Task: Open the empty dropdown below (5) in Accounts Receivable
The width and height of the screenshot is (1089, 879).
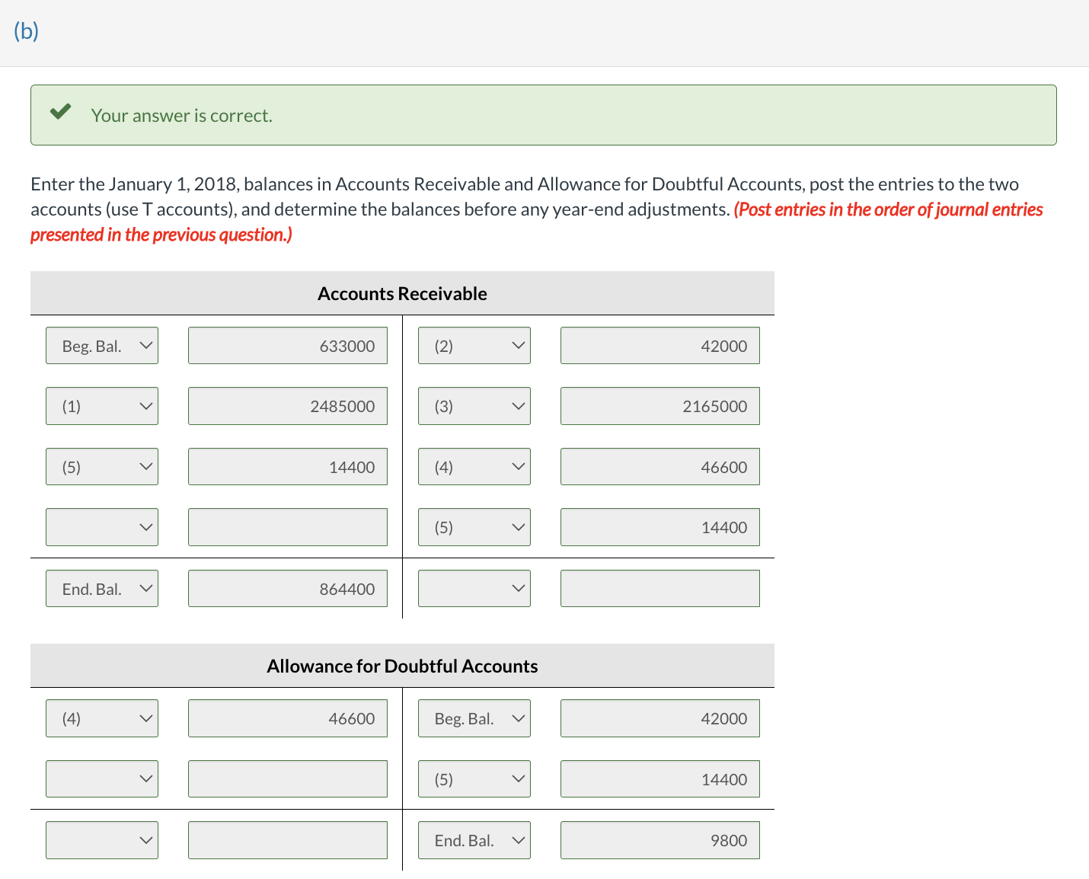Action: 101,526
